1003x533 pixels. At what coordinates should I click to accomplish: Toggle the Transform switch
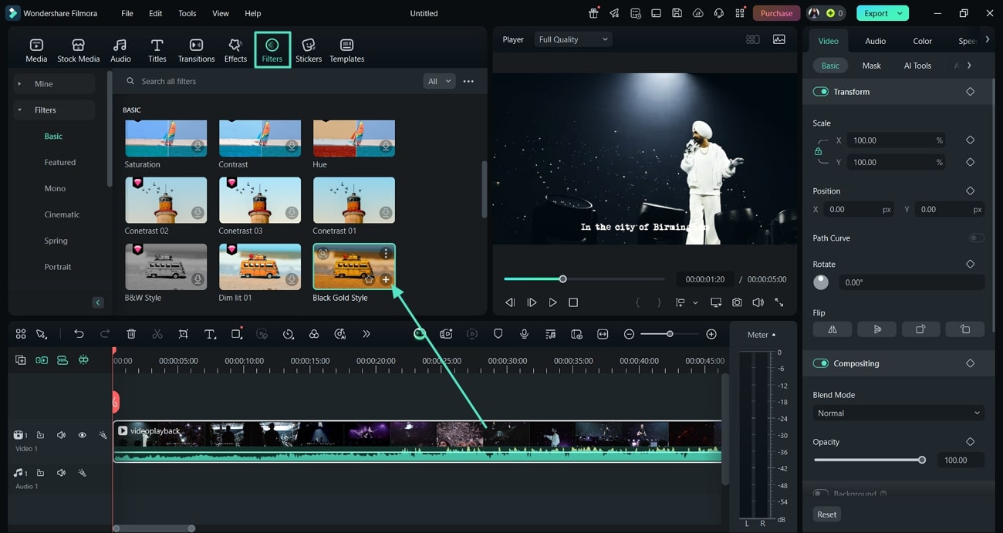tap(820, 92)
